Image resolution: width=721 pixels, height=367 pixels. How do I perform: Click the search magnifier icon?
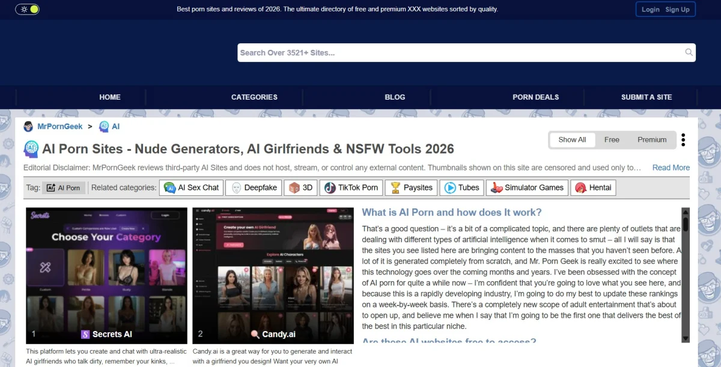coord(689,52)
